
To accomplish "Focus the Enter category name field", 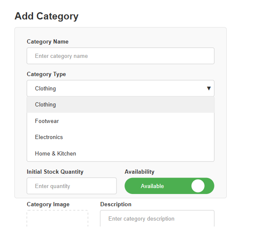I will pyautogui.click(x=120, y=56).
